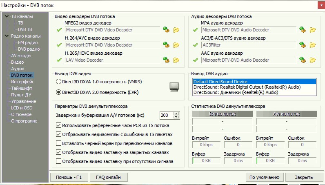This screenshot has height=185, width=325.
Task: Enable Вставлять черный экран при переключении каналов
Action: pyautogui.click(x=58, y=143)
